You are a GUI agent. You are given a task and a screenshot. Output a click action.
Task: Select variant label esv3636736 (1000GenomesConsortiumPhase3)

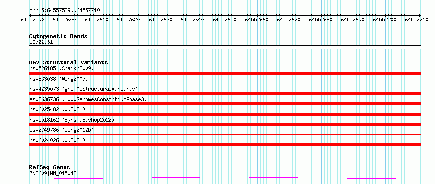(x=88, y=99)
